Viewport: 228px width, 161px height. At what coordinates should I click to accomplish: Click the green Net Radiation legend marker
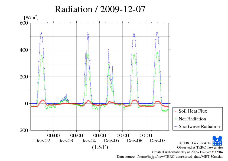point(176,119)
